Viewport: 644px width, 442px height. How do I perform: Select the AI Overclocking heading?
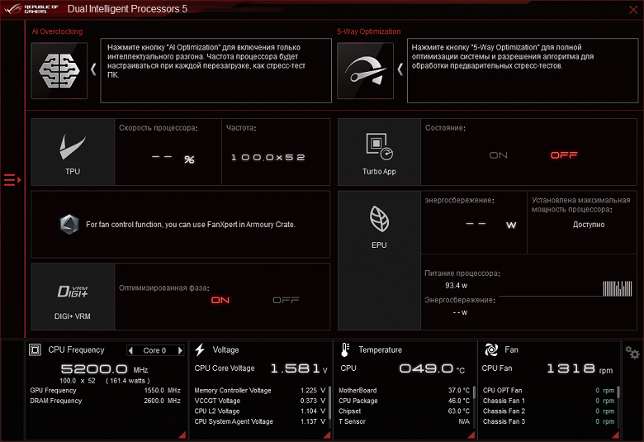[57, 31]
